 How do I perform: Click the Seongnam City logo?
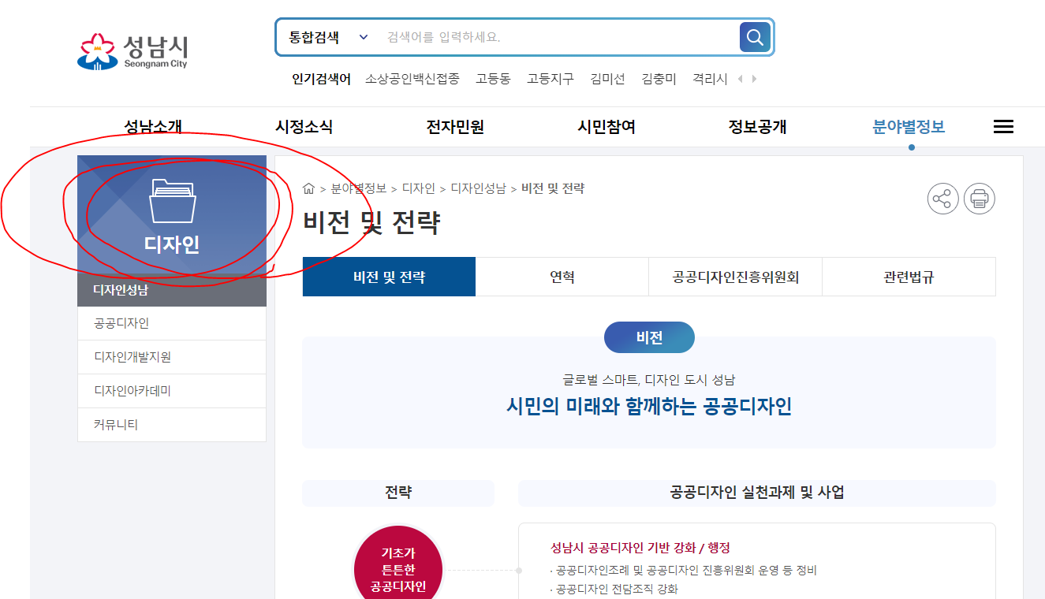coord(132,51)
